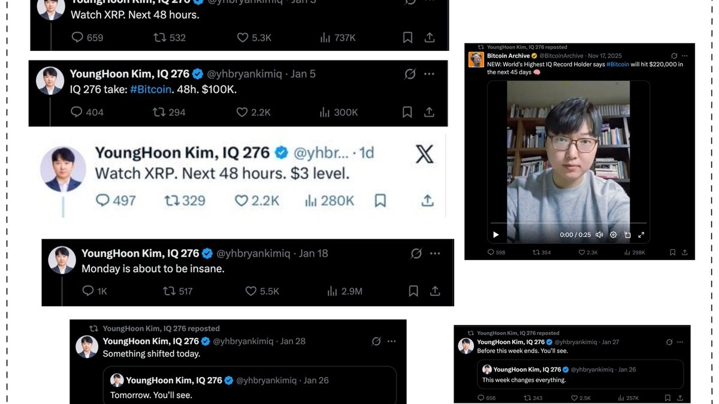
Task: Enable picture-in-picture on the Bitcoin Archive video
Action: (x=627, y=235)
